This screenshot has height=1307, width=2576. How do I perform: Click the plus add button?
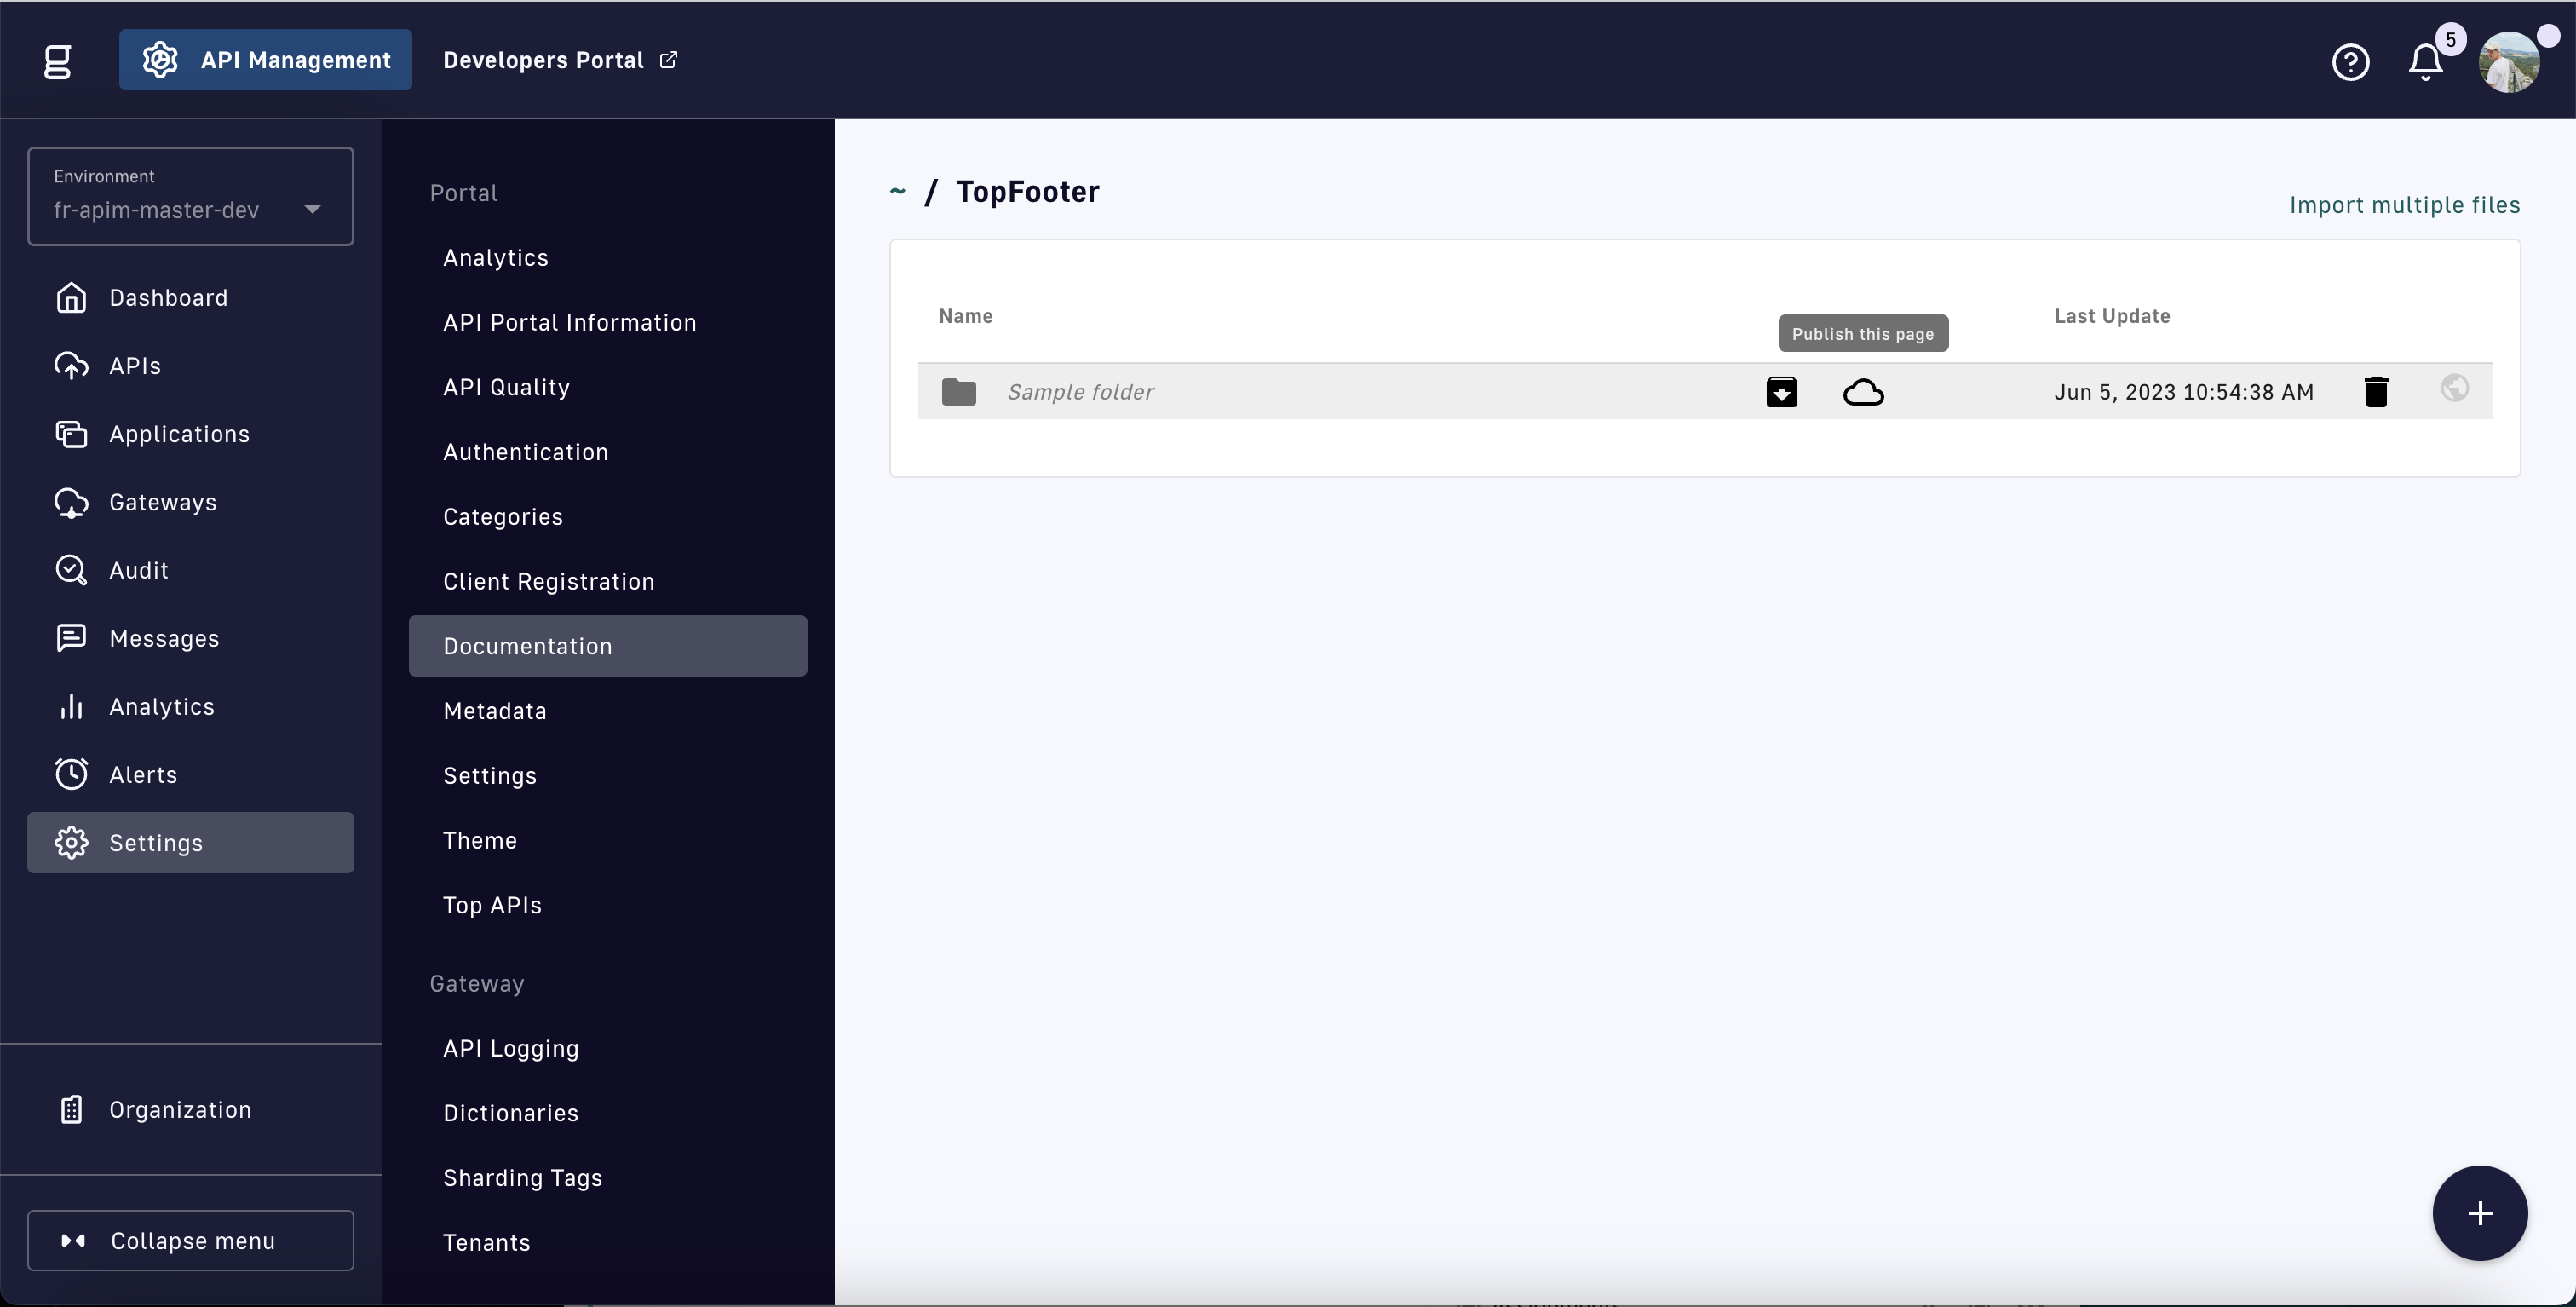[x=2479, y=1213]
